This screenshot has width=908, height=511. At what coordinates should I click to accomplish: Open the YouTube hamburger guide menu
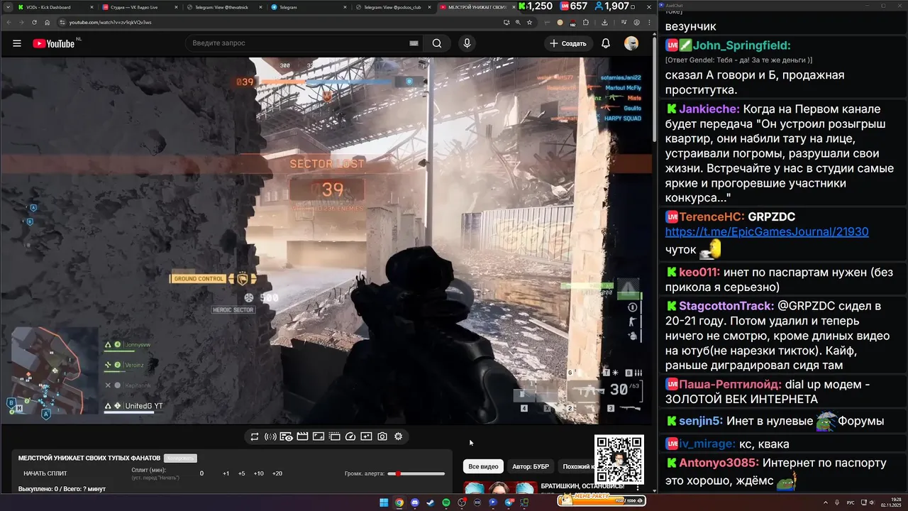[x=17, y=43]
